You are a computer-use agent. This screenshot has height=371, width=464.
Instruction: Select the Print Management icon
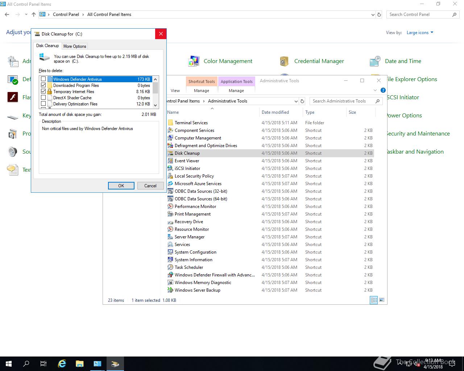point(170,214)
